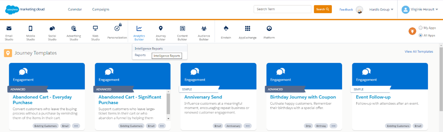Image resolution: width=443 pixels, height=132 pixels.
Task: Click engagement icon on Event Follow-up card
Action: pos(366,72)
